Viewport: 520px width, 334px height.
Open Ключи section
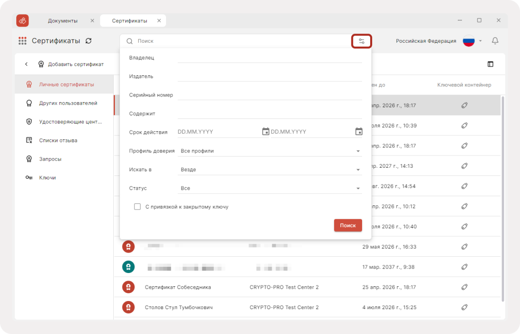click(x=64, y=177)
